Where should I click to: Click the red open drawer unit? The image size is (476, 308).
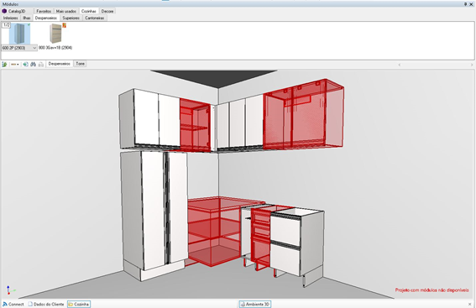pos(260,237)
